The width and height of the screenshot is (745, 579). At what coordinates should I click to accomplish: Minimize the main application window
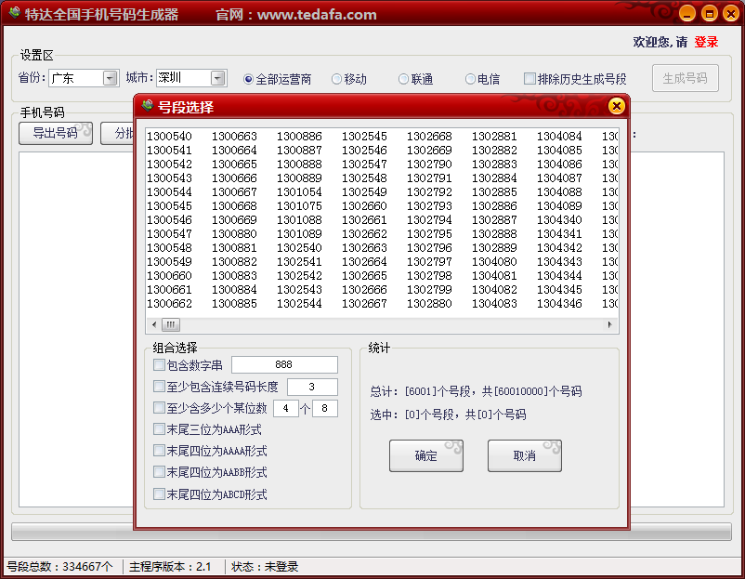(x=686, y=13)
